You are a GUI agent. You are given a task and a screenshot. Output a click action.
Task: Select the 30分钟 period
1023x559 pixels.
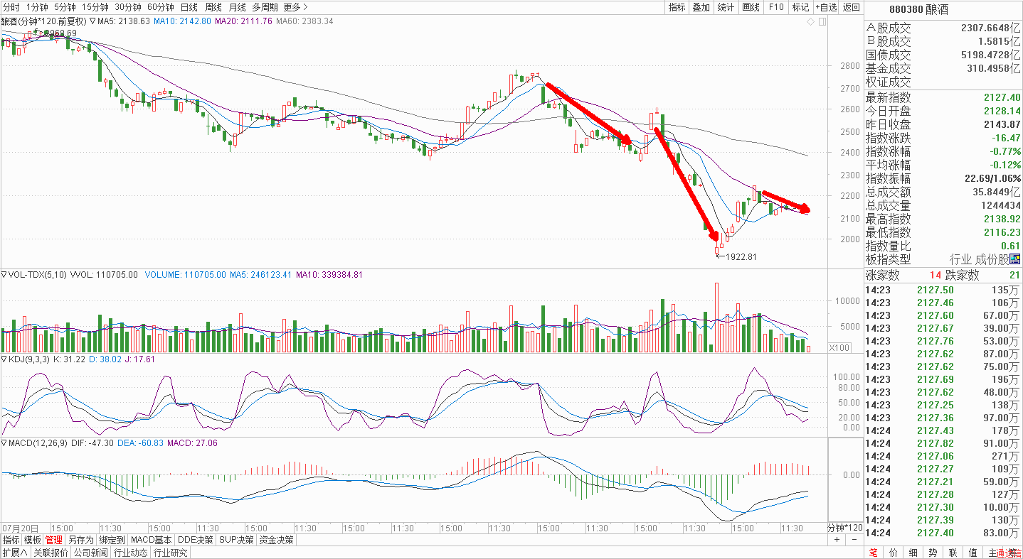pyautogui.click(x=128, y=7)
